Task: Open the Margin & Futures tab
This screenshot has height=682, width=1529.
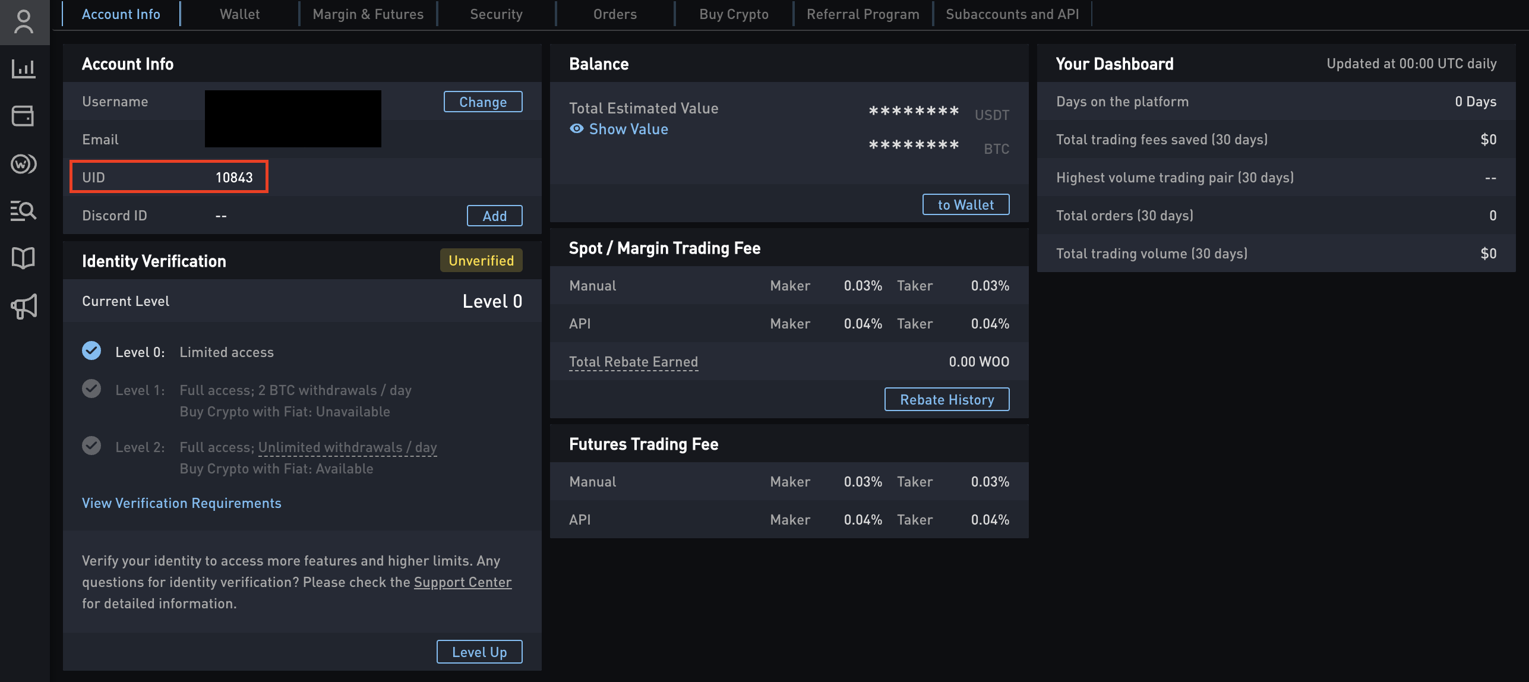Action: click(x=368, y=14)
